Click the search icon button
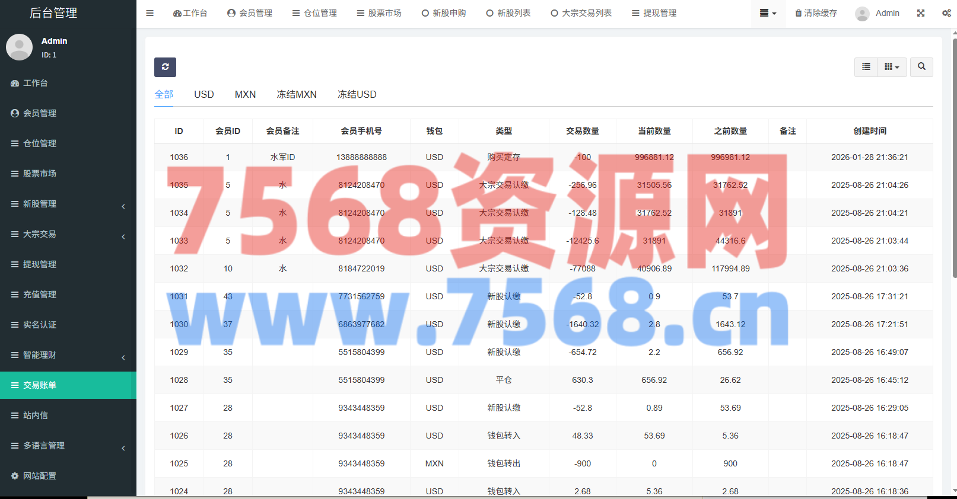The image size is (957, 499). [x=921, y=67]
